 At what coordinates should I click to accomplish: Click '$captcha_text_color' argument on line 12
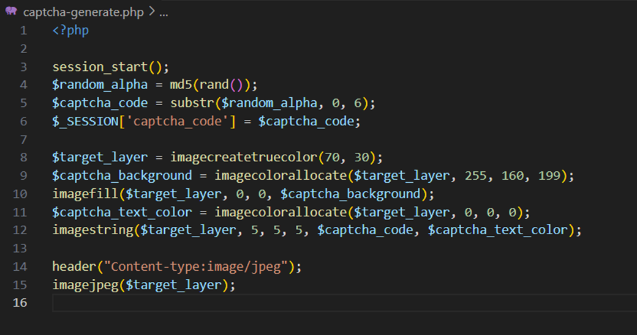click(x=498, y=230)
